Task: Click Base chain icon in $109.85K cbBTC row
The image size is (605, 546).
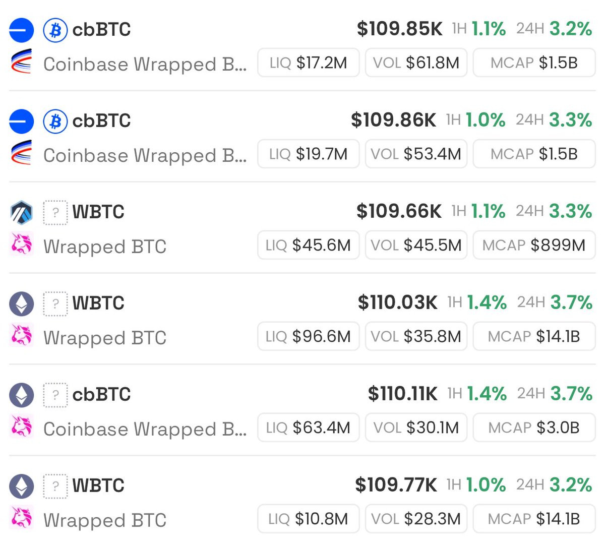Action: click(x=21, y=30)
